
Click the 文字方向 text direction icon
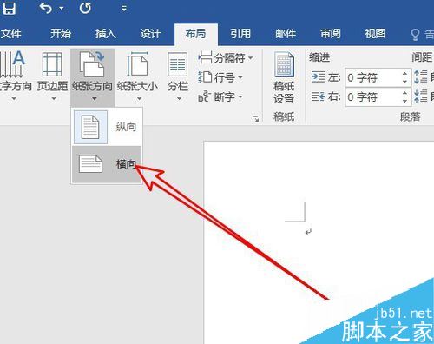tap(12, 64)
